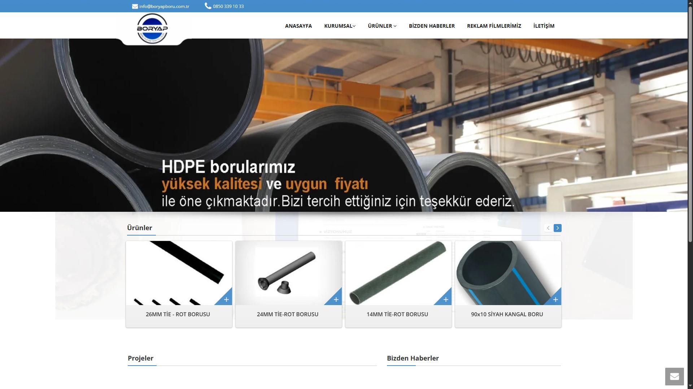The image size is (693, 389).
Task: Open the floating envelope contact button
Action: pyautogui.click(x=675, y=377)
